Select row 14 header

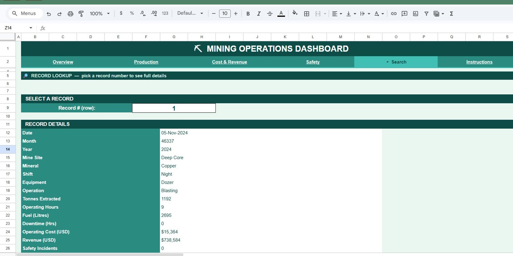click(x=8, y=149)
